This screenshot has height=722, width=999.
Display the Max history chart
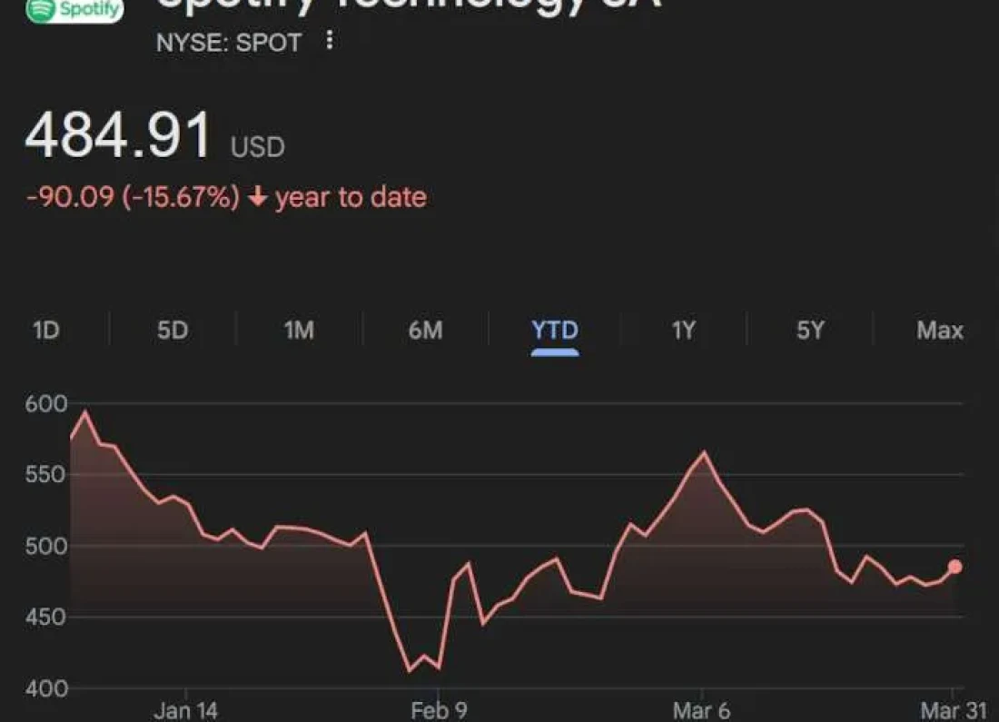[941, 331]
